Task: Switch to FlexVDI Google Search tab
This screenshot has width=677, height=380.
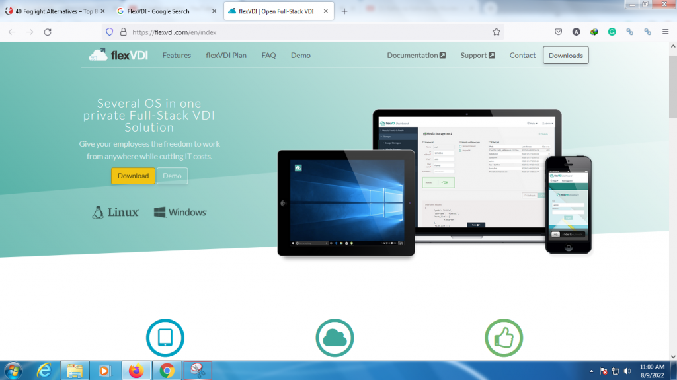Action: click(x=166, y=11)
